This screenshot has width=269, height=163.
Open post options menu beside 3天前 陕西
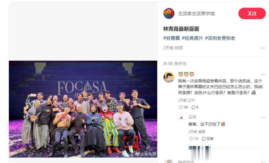pos(263,48)
